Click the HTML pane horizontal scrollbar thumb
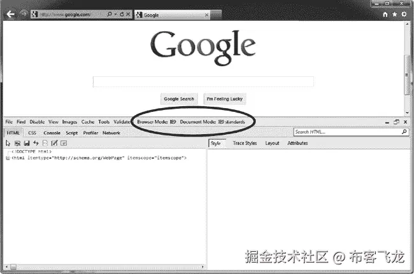414x274 pixels. (13, 266)
